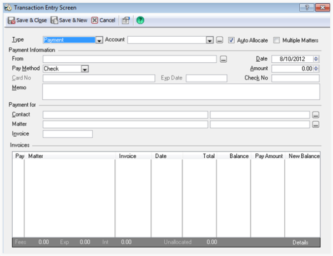Image resolution: width=333 pixels, height=256 pixels.
Task: Open the Pay Method dropdown showing Check
Action: point(85,69)
